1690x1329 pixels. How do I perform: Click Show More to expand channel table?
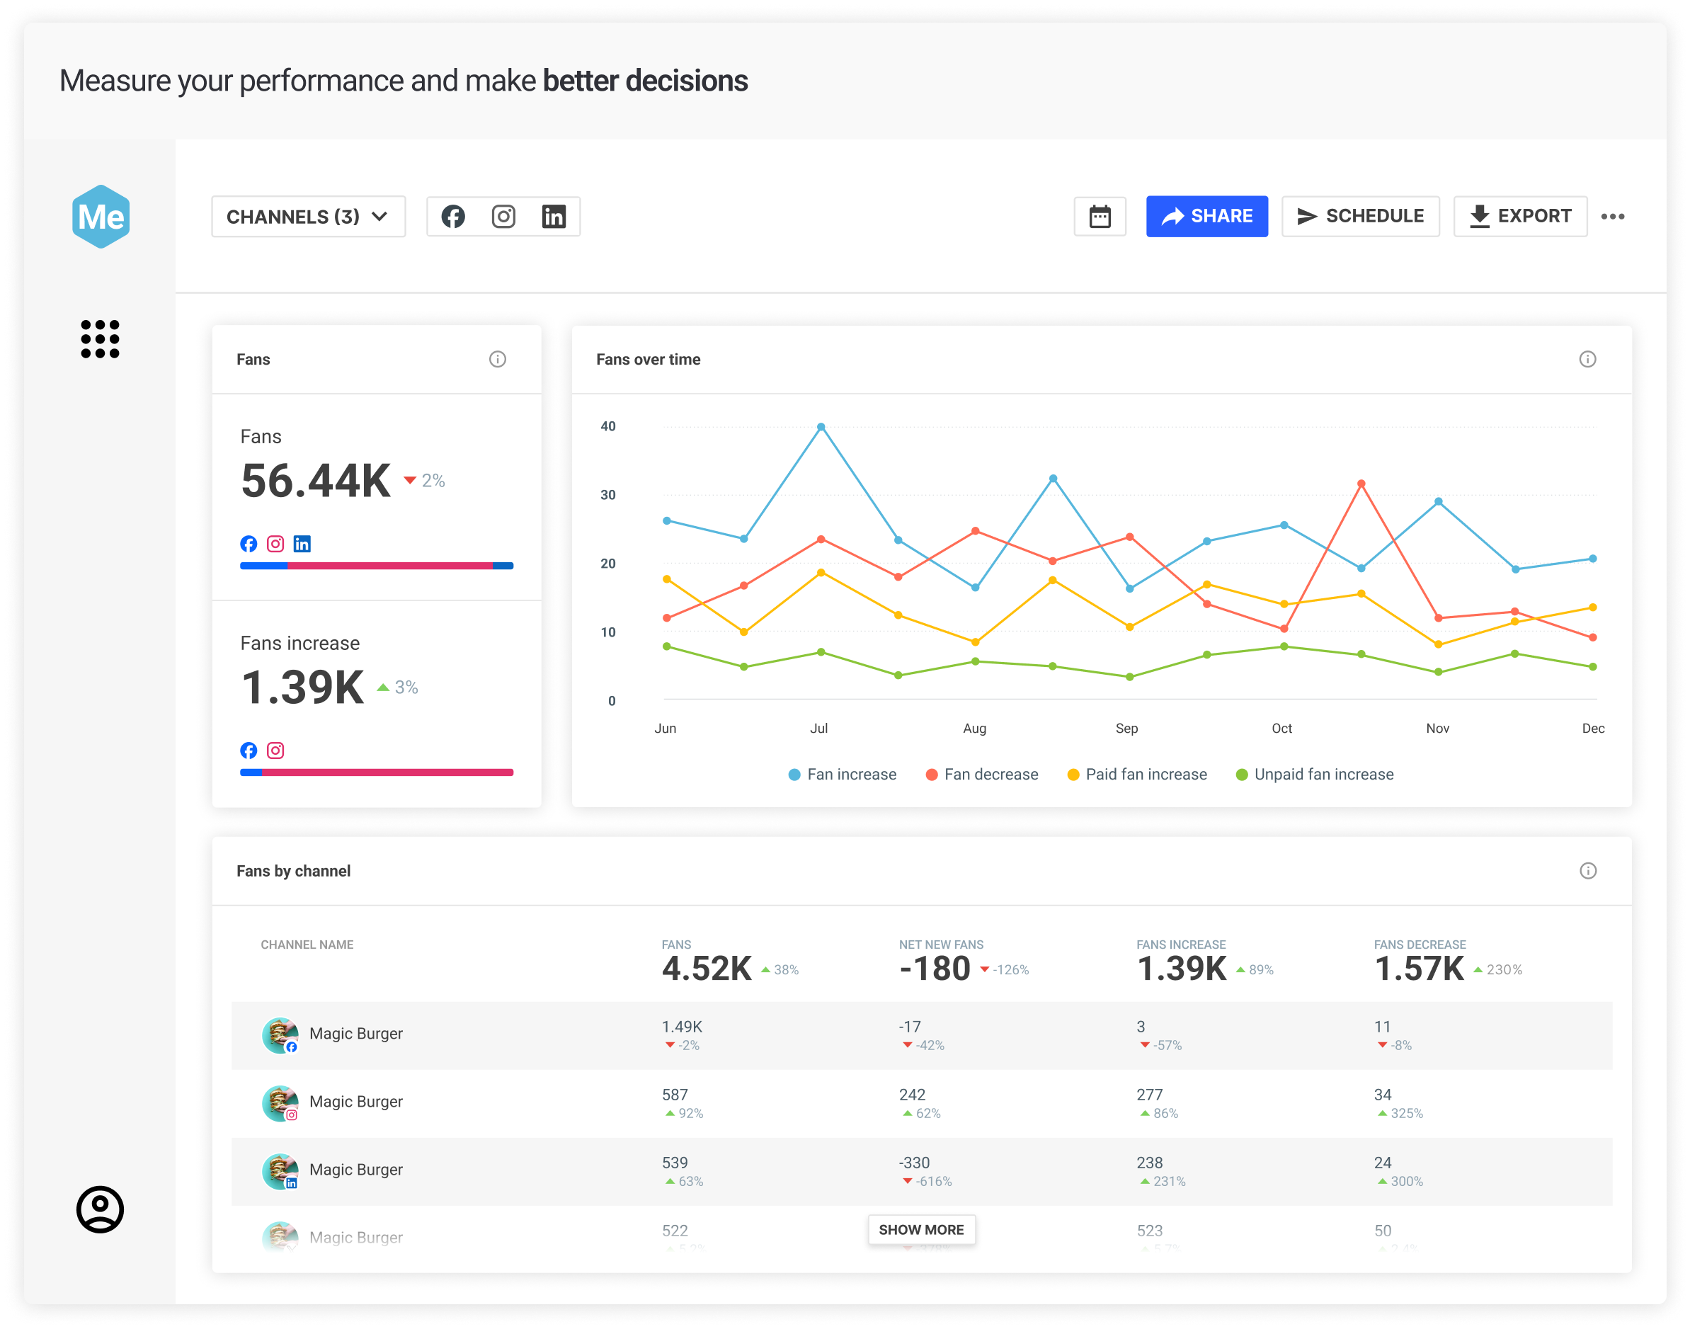pyautogui.click(x=921, y=1229)
